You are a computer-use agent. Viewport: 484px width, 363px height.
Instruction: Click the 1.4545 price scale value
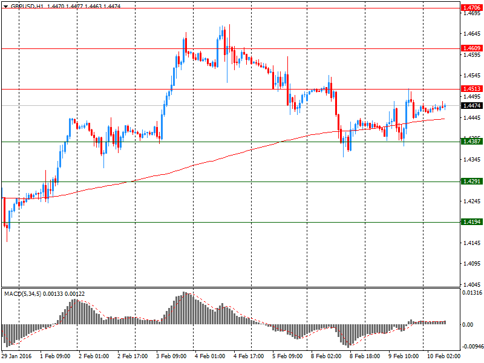tap(472, 76)
